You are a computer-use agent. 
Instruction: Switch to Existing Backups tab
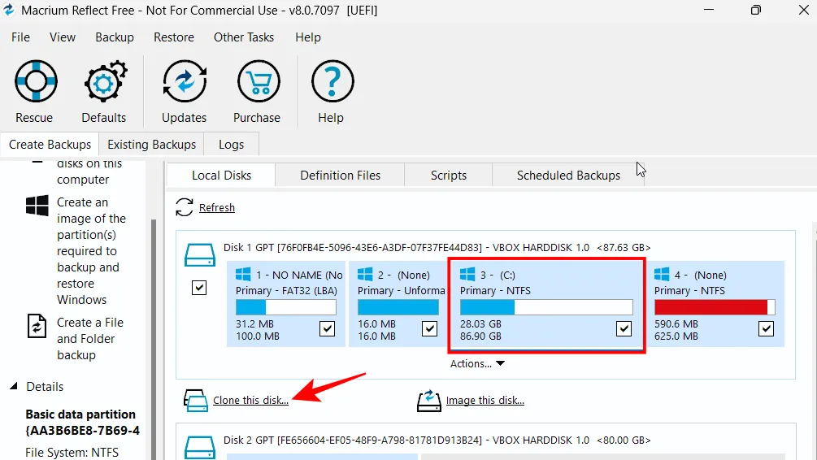click(x=152, y=145)
